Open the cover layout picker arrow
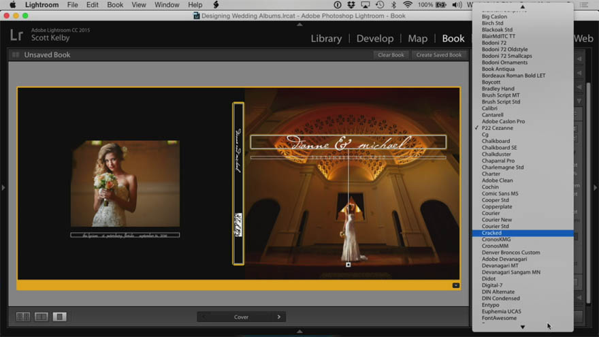The height and width of the screenshot is (337, 599). 456,285
